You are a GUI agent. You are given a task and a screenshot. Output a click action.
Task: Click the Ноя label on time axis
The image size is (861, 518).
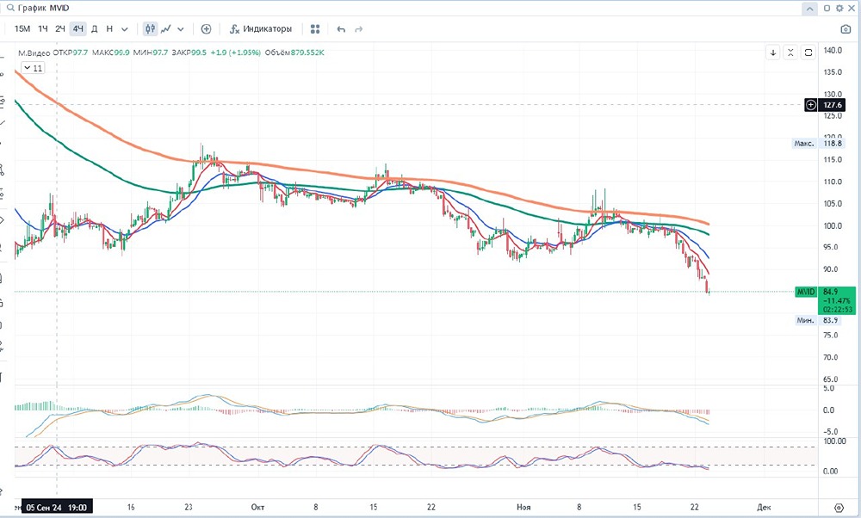click(523, 508)
